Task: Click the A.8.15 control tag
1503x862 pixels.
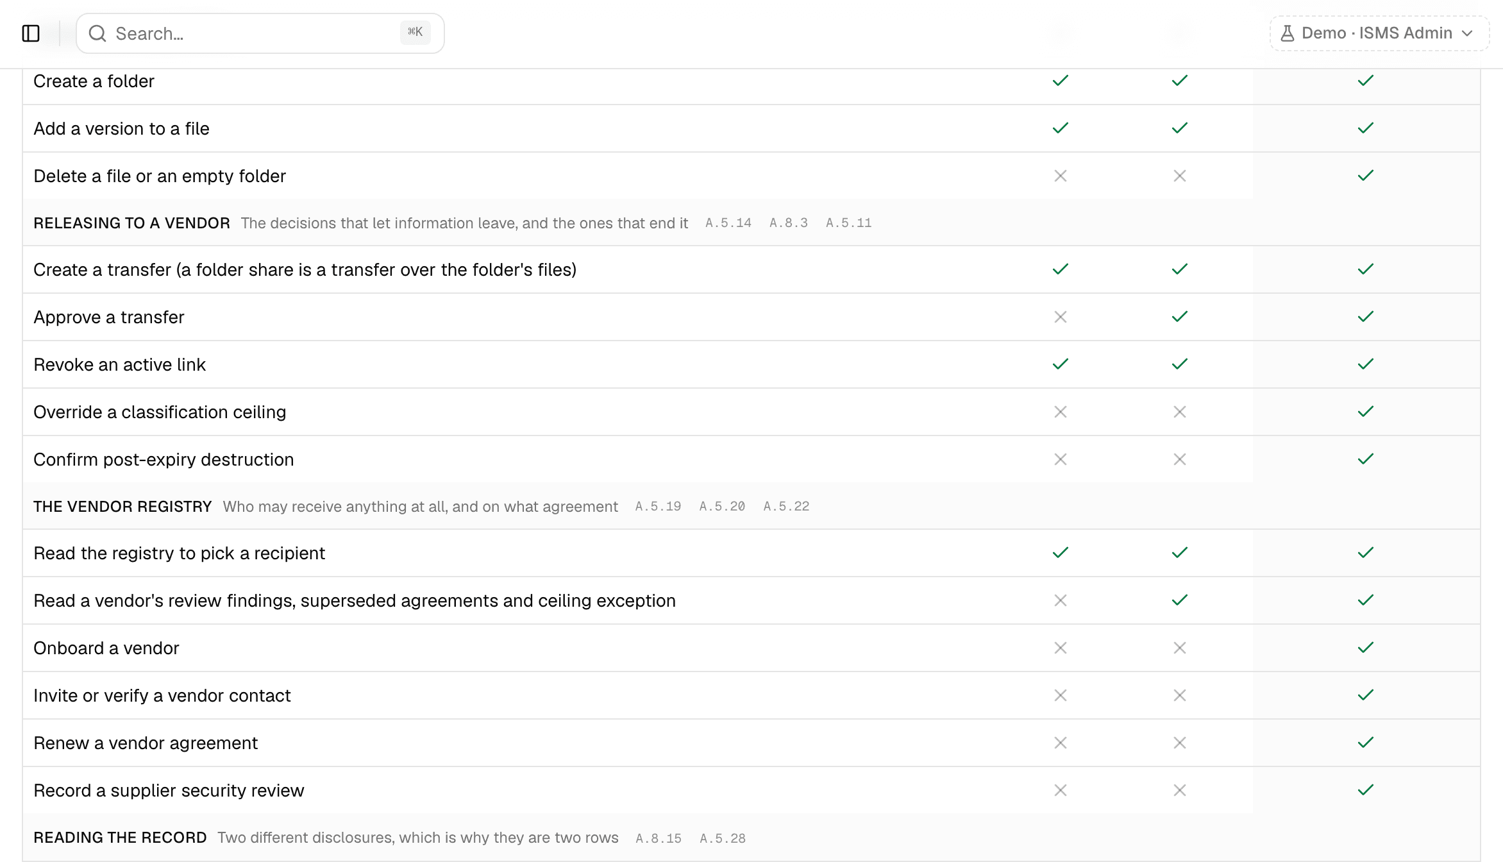Action: tap(659, 838)
